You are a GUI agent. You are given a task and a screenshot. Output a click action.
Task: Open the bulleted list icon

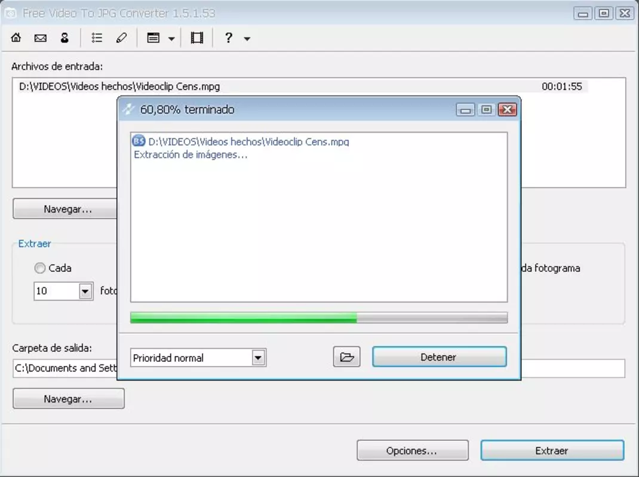click(x=97, y=38)
